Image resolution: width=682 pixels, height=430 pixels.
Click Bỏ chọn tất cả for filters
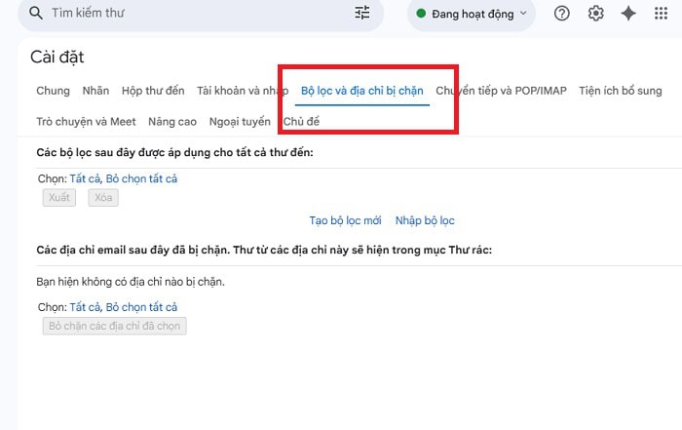pyautogui.click(x=141, y=178)
